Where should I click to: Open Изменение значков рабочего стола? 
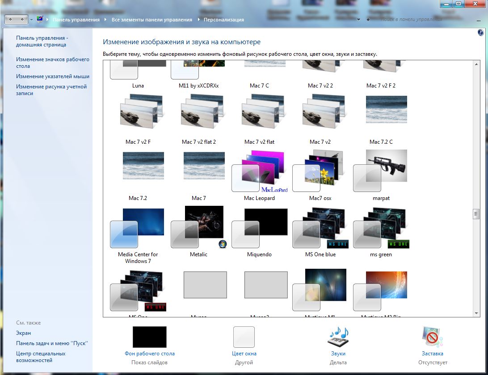click(x=53, y=62)
